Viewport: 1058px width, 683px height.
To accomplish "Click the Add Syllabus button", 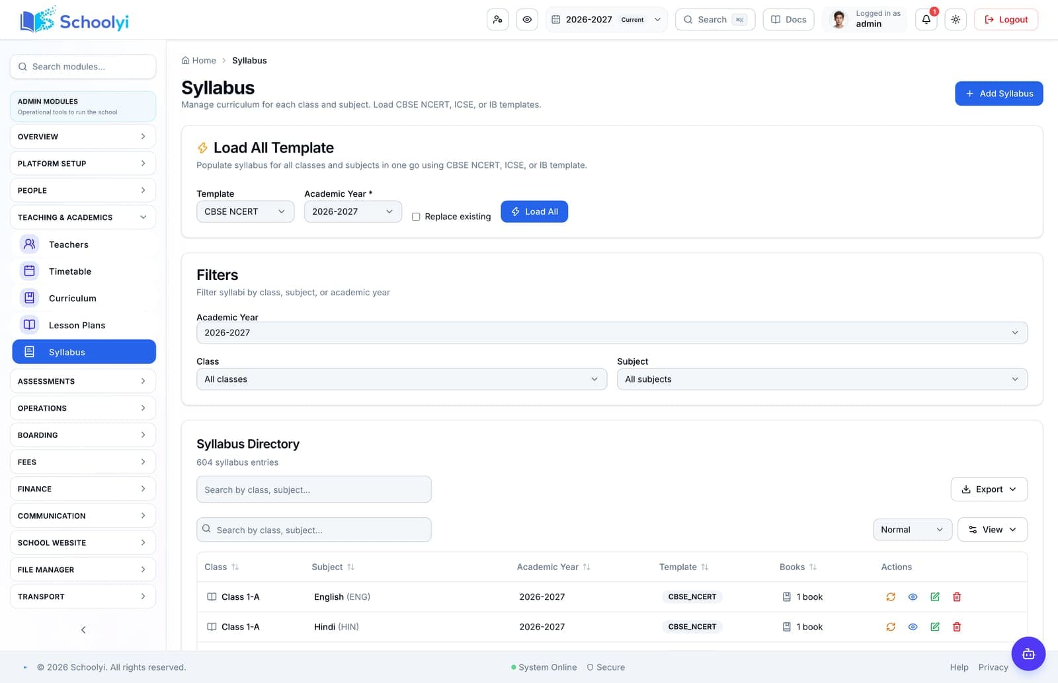I will pos(998,94).
